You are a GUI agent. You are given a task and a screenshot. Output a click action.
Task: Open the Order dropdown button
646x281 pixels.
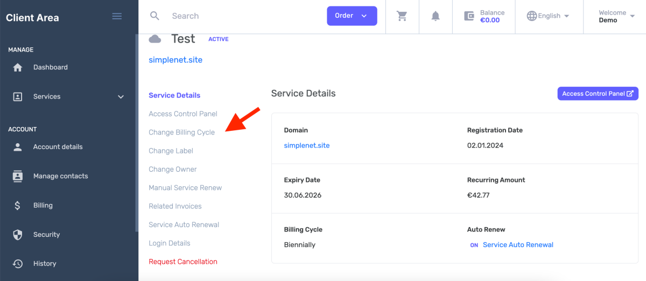coord(352,16)
